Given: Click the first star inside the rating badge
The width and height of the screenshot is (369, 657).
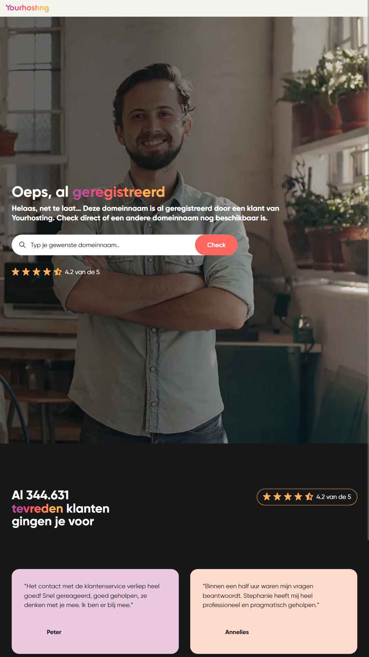Looking at the screenshot, I should (267, 497).
